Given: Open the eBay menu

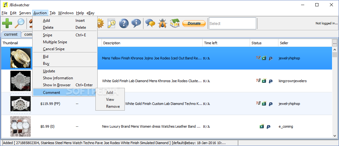Looking at the screenshot, I should (90, 13).
